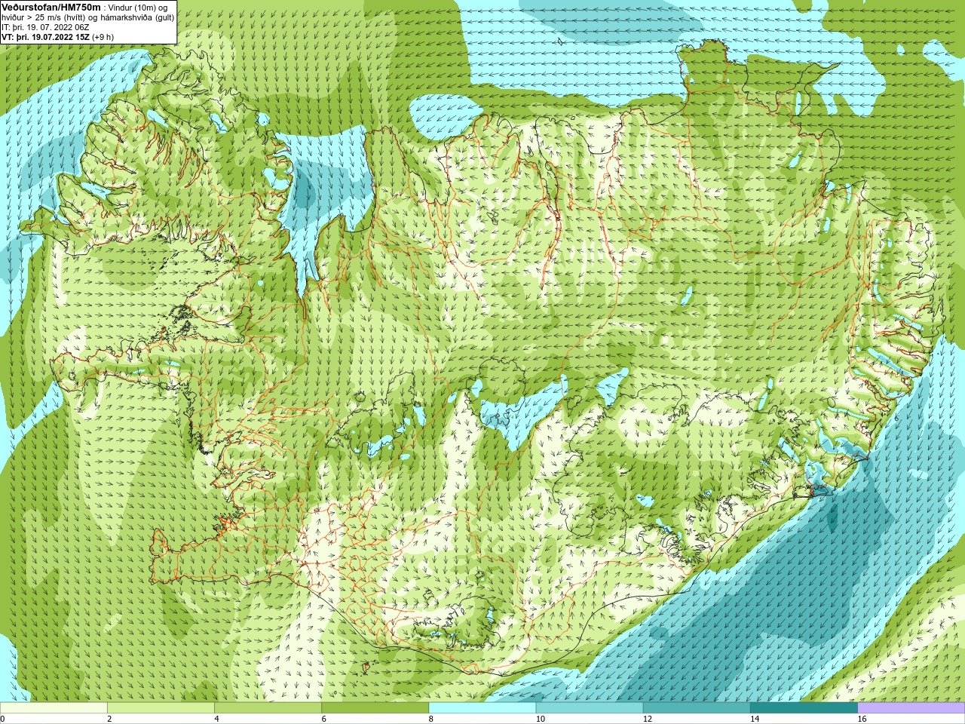Click the legend scale label '16'

click(862, 719)
